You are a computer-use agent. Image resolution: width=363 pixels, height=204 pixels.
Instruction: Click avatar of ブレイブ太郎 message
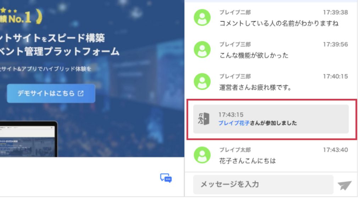[202, 155]
